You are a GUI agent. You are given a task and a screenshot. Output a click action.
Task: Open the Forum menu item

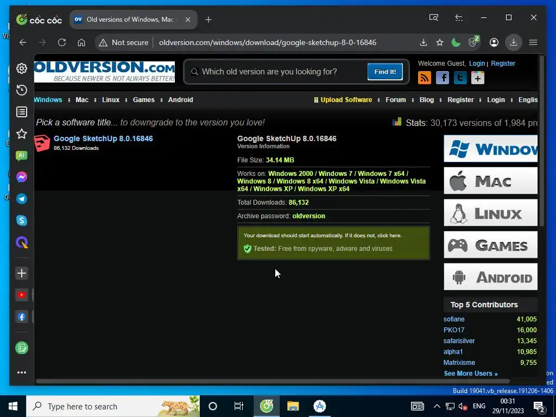point(396,100)
